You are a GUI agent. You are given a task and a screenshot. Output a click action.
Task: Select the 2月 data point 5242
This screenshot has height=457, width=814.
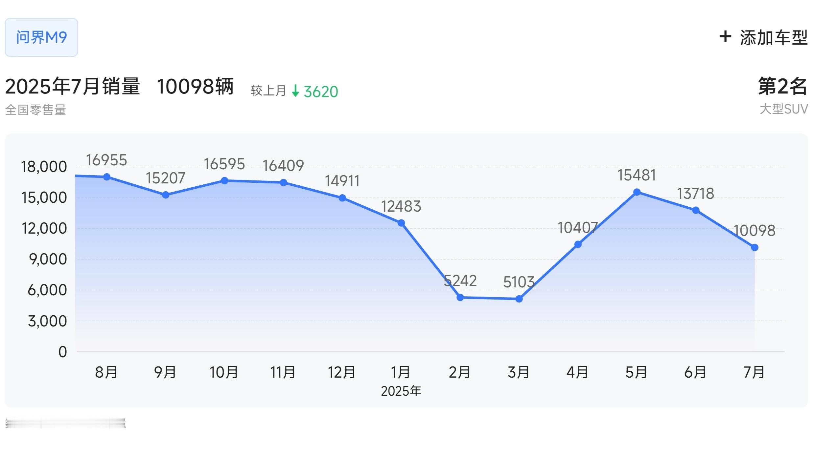tap(460, 298)
